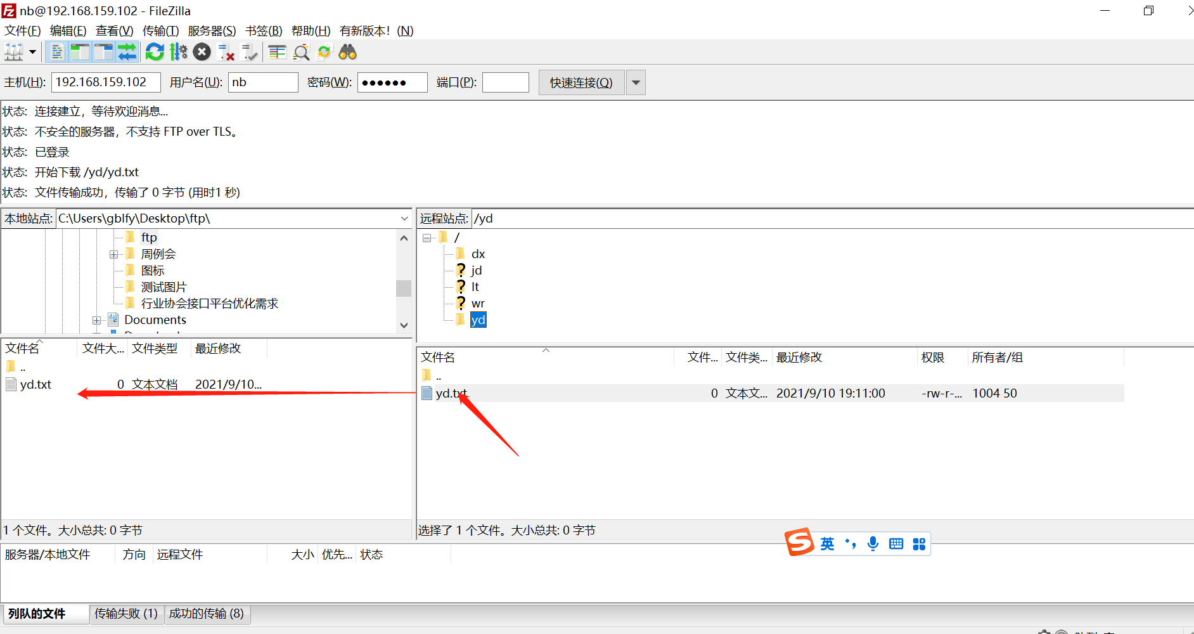Switch to 成功的传输 (8) tab
Image resolution: width=1194 pixels, height=634 pixels.
coord(207,614)
